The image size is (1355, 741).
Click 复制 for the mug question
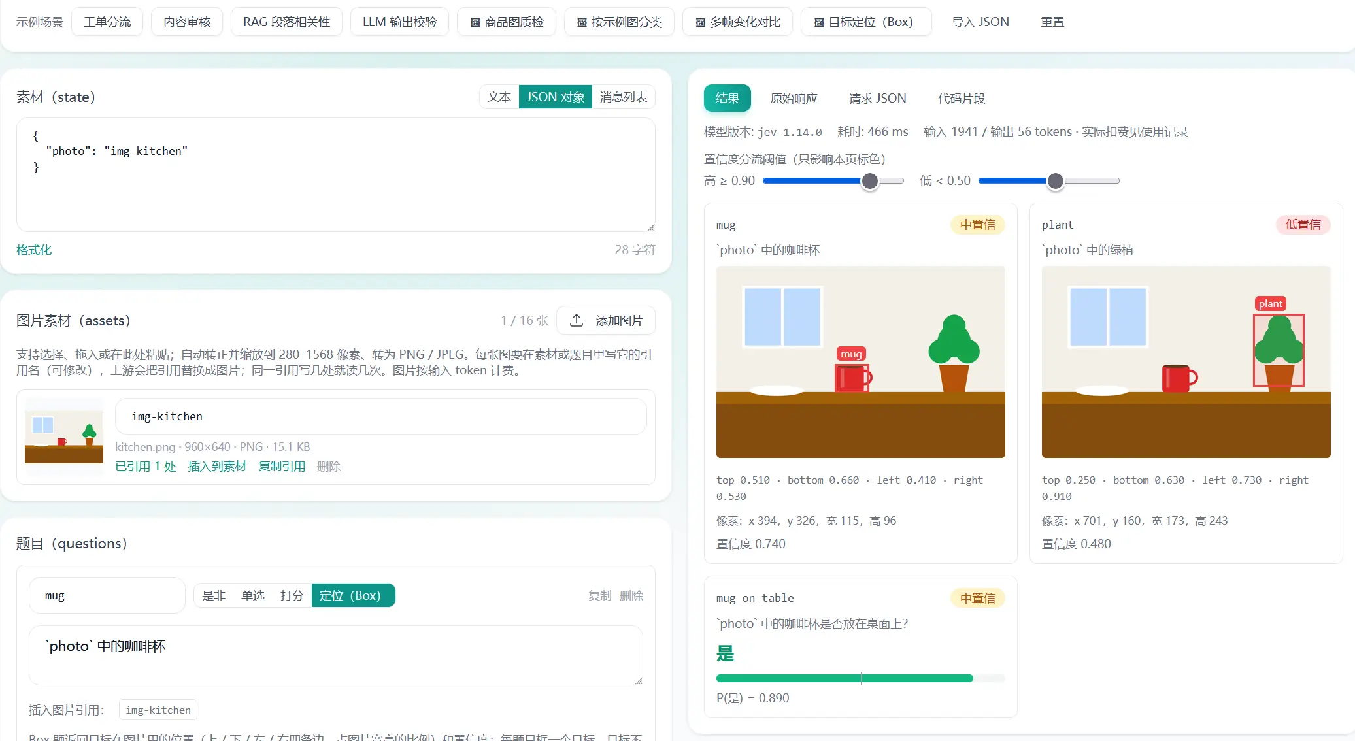599,595
